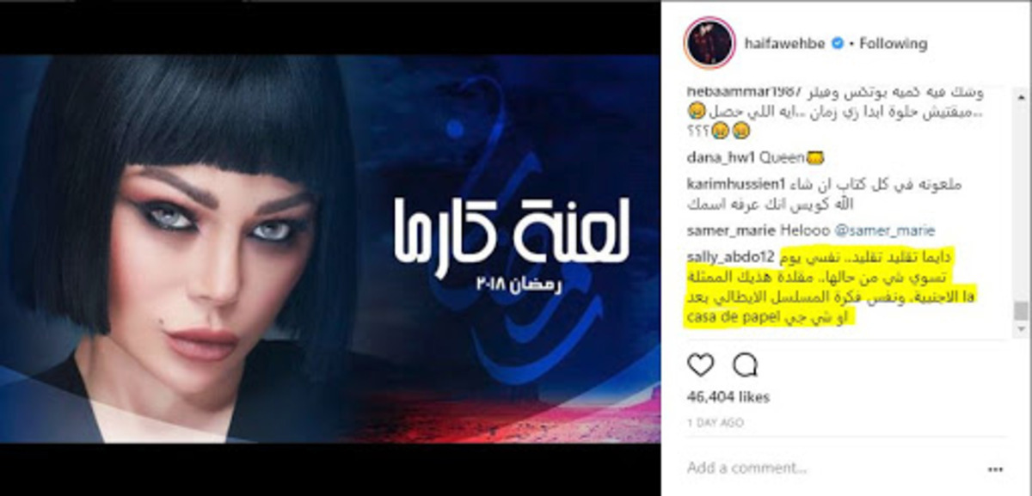1032x496 pixels.
Task: Like the post with heart icon
Action: 701,365
